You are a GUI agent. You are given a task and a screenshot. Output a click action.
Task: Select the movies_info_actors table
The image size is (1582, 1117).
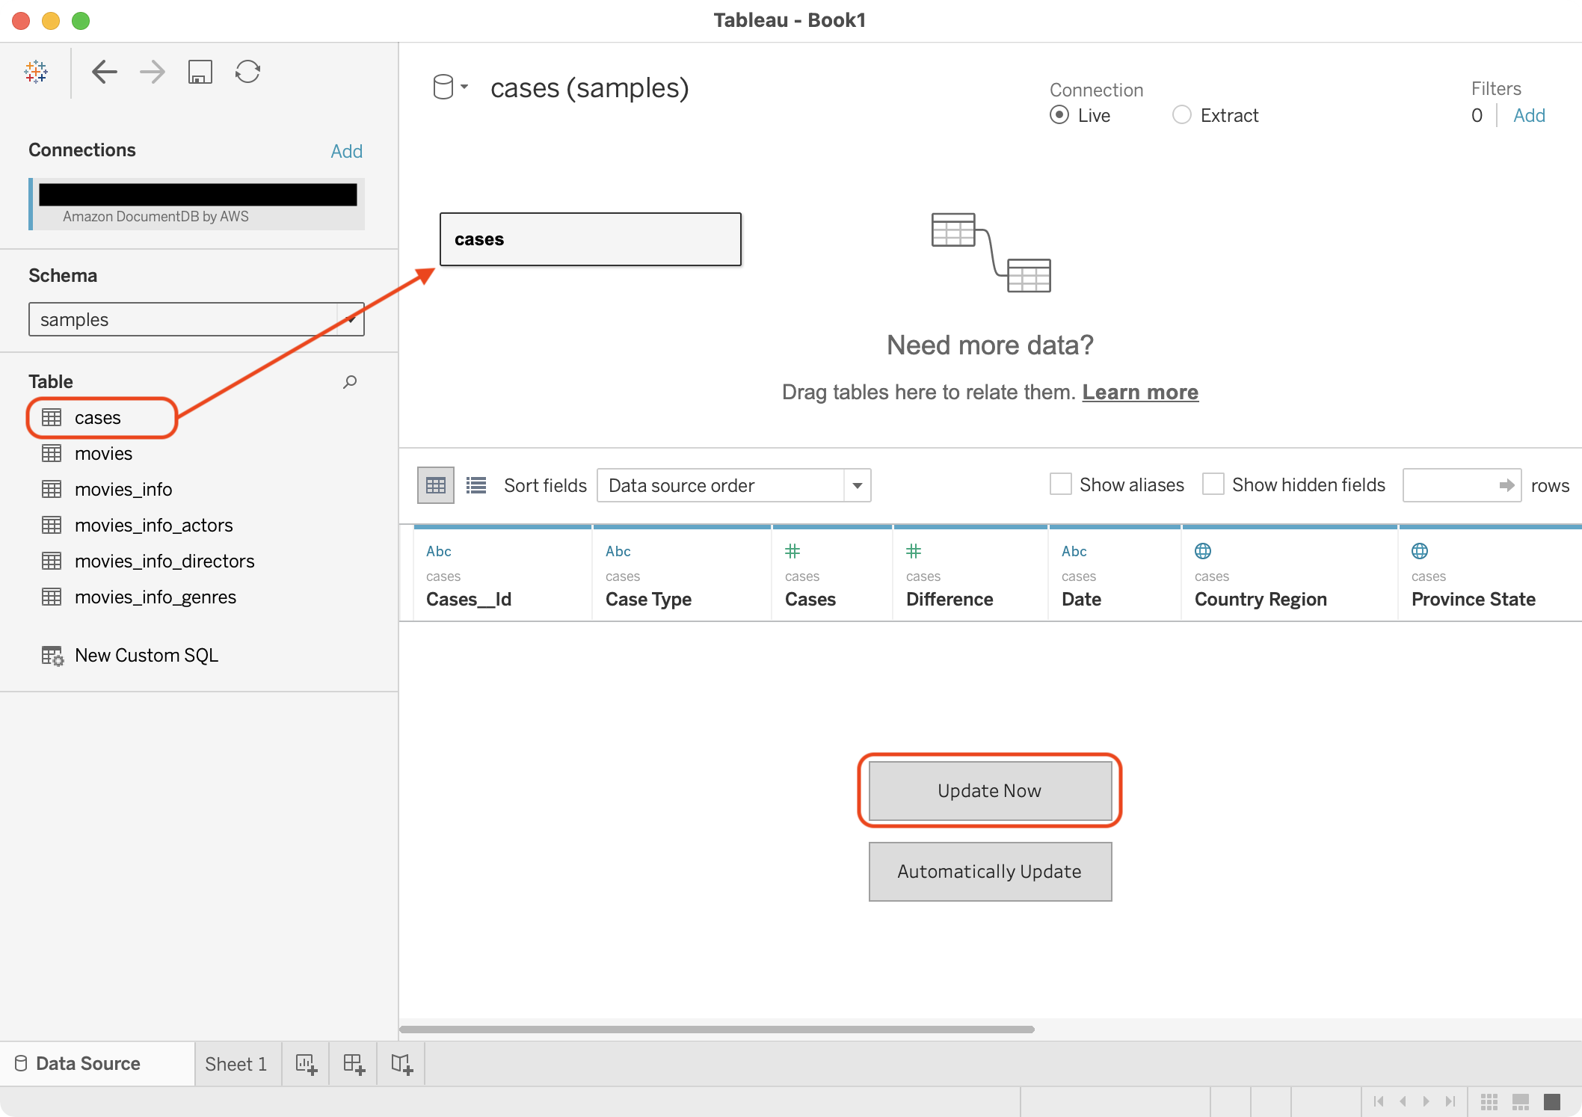point(153,526)
